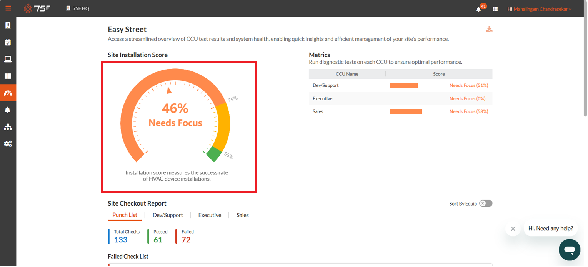
Task: Toggle the Sort By Equip switch
Action: click(x=486, y=204)
